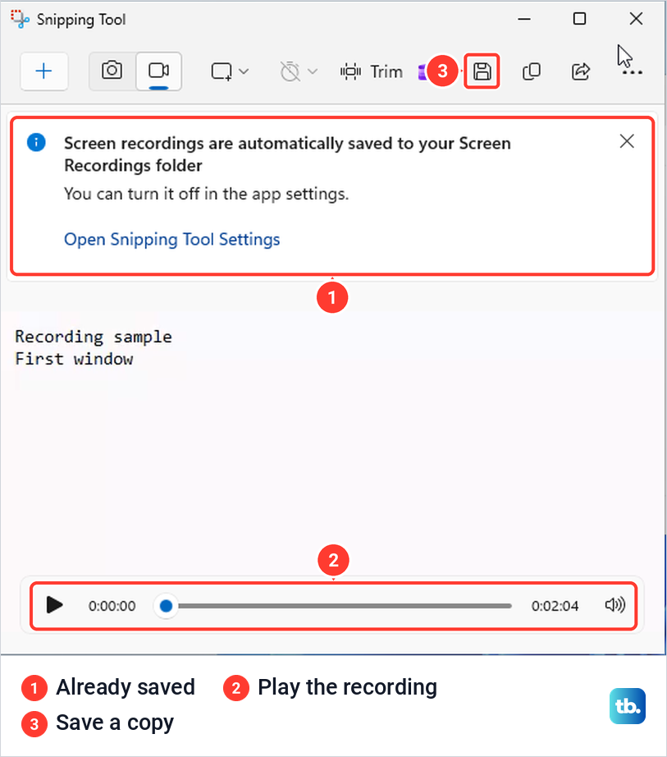Share the recording with the Share icon

581,71
